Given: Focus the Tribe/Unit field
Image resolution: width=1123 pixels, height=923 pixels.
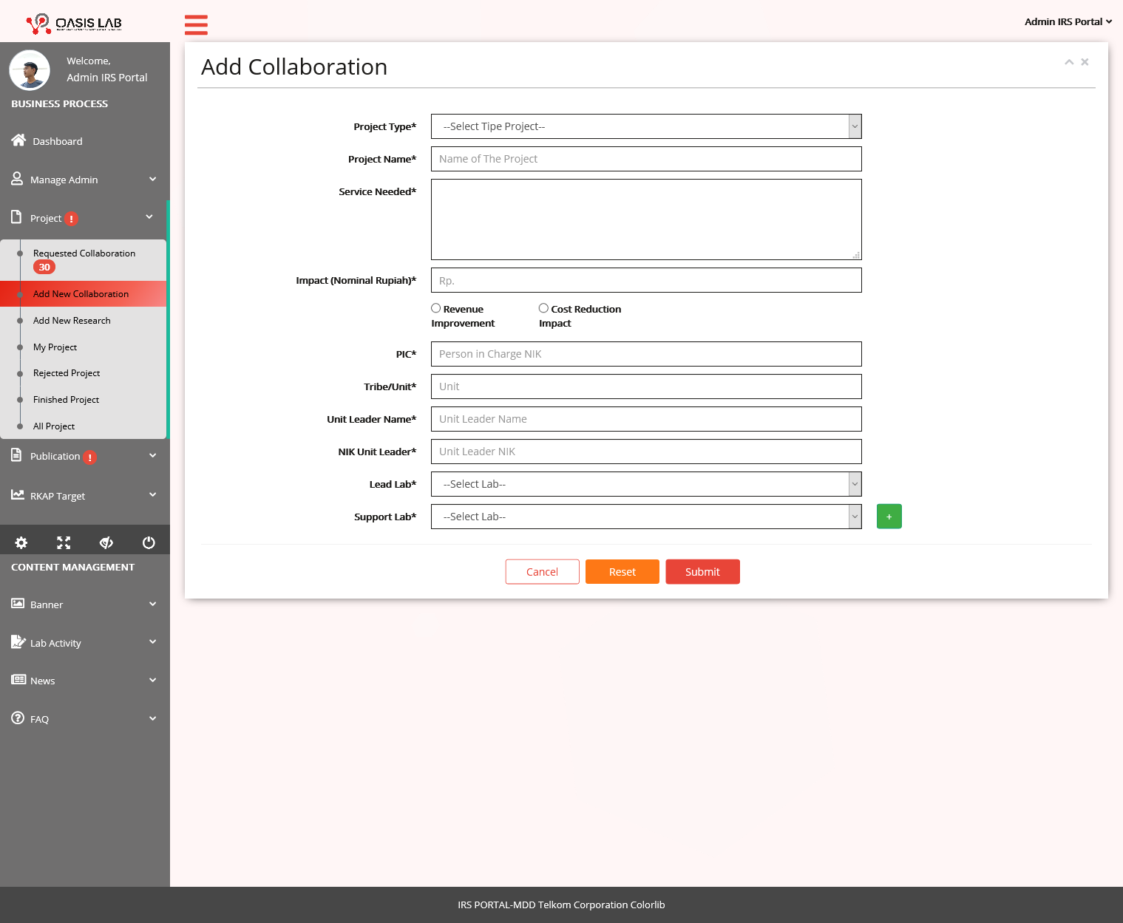Looking at the screenshot, I should coord(646,386).
